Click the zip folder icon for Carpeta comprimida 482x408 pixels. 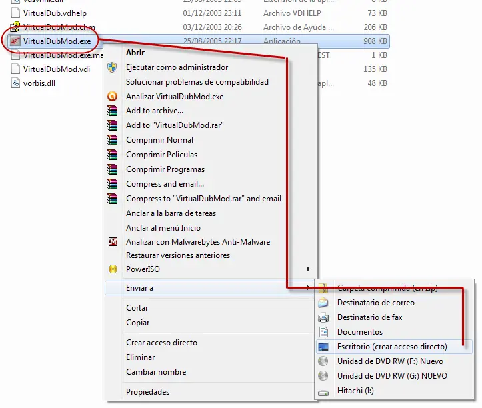323,288
